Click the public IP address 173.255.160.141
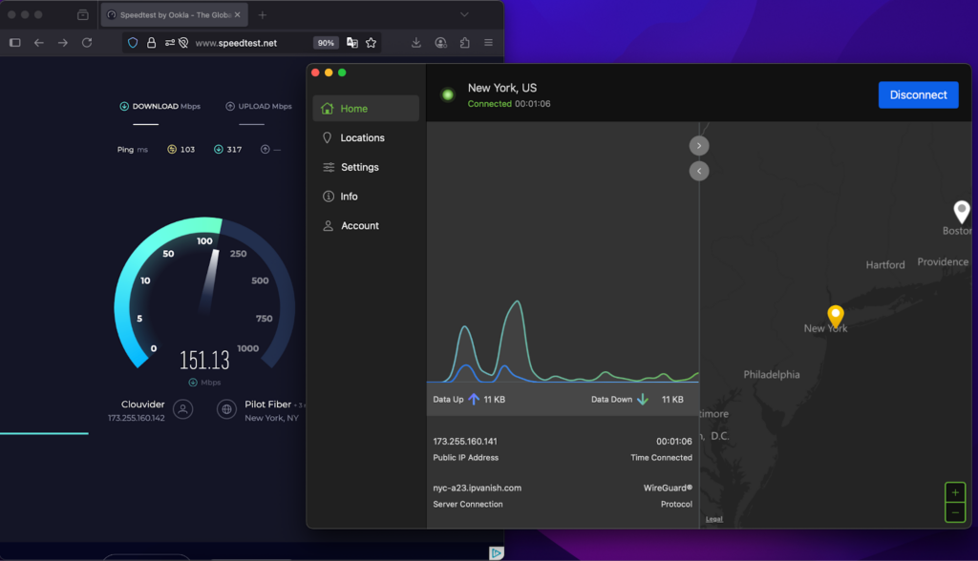The image size is (978, 561). click(x=465, y=442)
